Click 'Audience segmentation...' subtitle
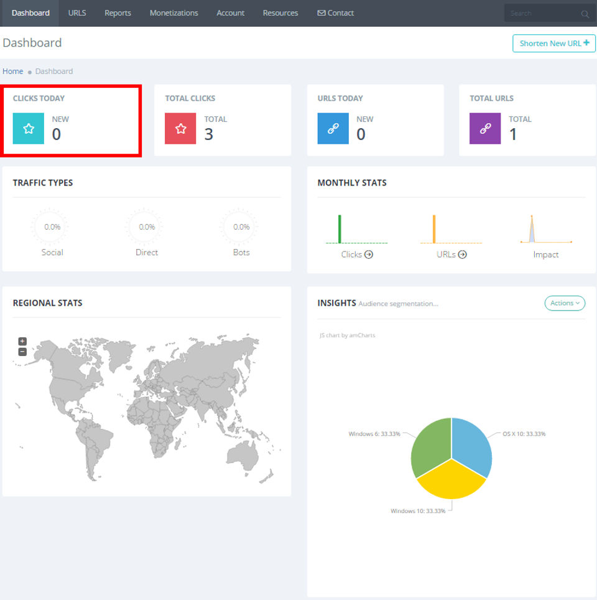Screen dimensions: 597x600 coord(398,304)
